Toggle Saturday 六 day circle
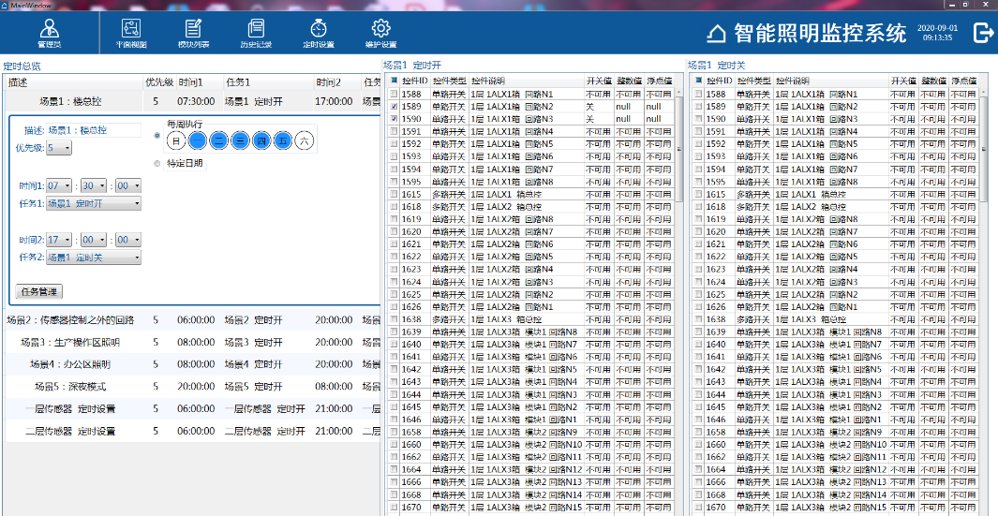 pyautogui.click(x=305, y=140)
